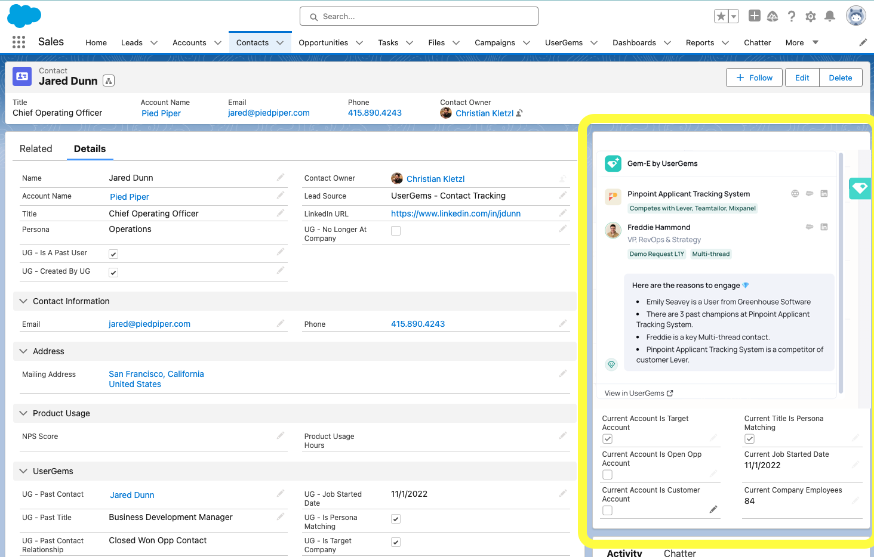Click the change owner icon next to Christian Kletzl
The width and height of the screenshot is (874, 557).
pyautogui.click(x=519, y=113)
